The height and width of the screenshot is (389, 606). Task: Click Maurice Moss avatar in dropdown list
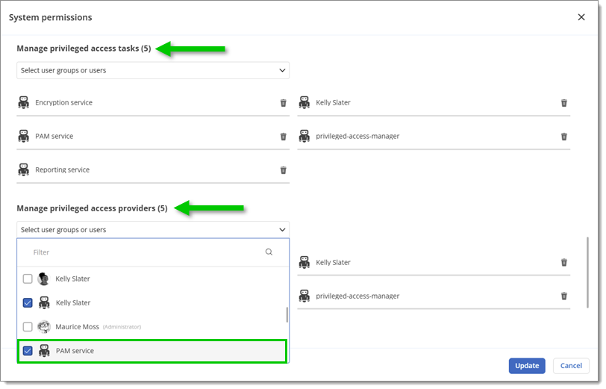(x=44, y=327)
